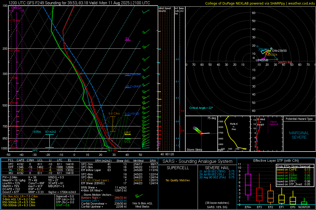Screen dimensions: 316x210
Task: Click the Bunkers Left storm motion row
Action: tap(104, 201)
